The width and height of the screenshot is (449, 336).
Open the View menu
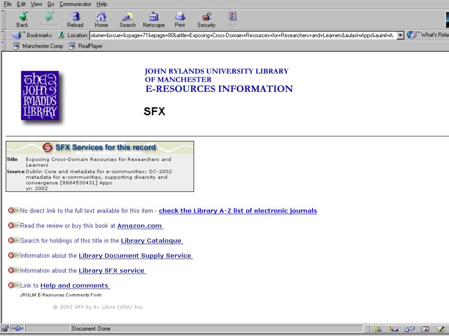point(36,4)
